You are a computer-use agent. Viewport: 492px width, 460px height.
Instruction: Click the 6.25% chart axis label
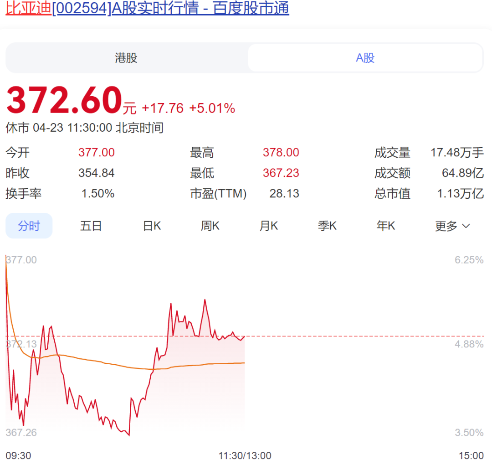tap(469, 260)
